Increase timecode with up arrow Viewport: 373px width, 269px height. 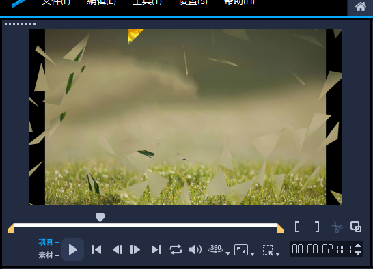(x=358, y=246)
